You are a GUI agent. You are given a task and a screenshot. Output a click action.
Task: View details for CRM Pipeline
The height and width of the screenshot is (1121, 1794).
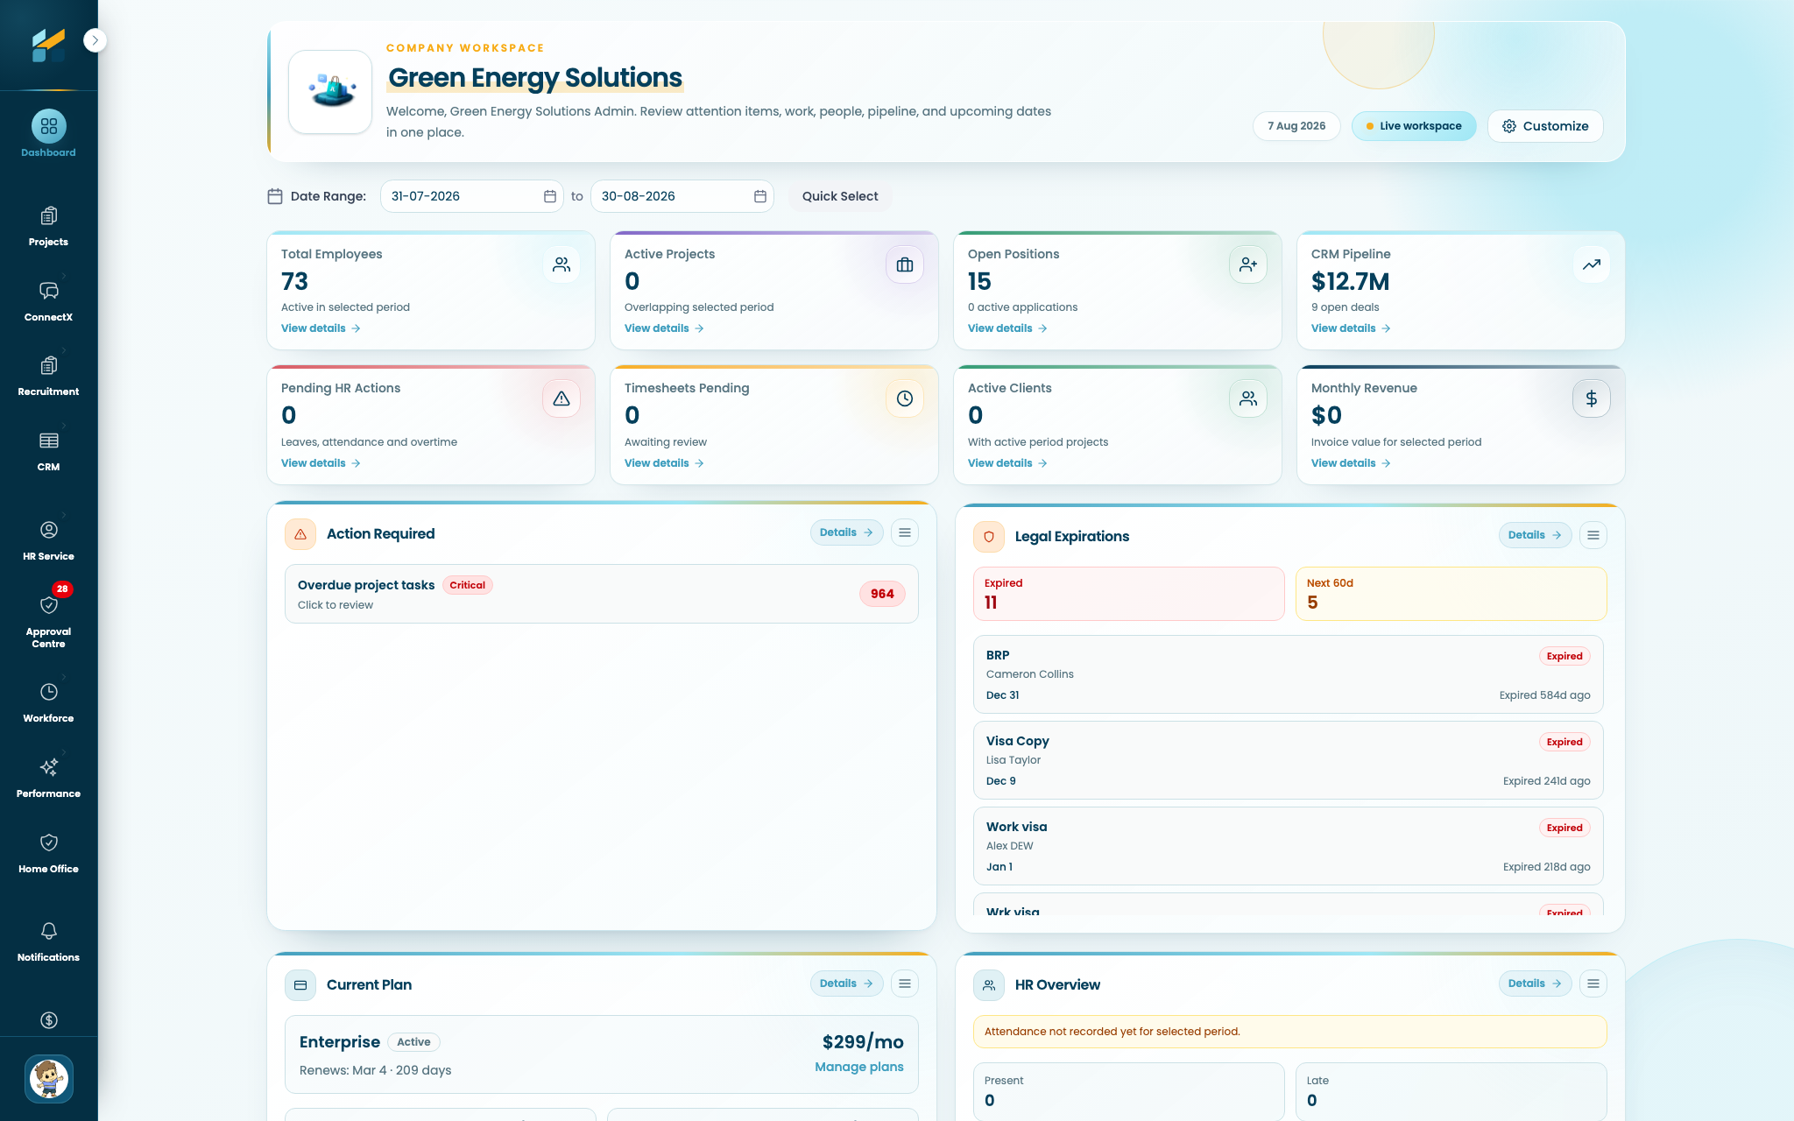[x=1351, y=328]
